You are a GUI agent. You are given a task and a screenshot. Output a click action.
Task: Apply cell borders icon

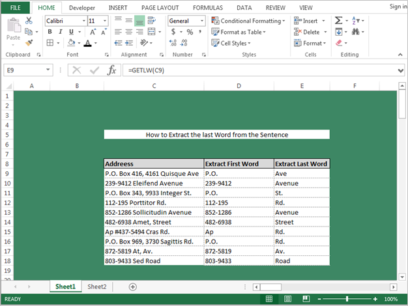pyautogui.click(x=50, y=42)
